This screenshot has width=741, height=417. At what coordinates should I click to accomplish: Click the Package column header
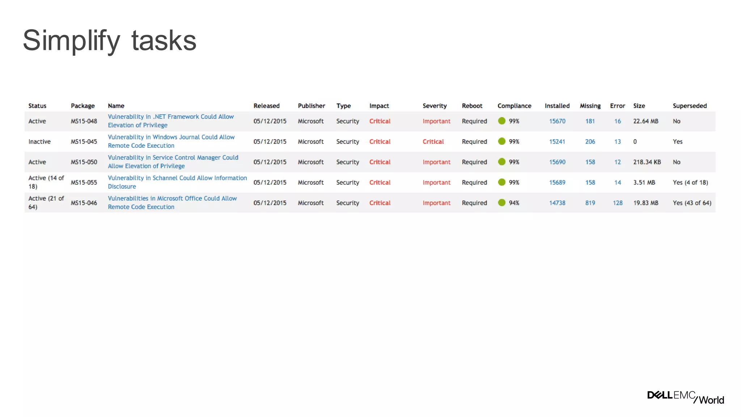click(83, 106)
